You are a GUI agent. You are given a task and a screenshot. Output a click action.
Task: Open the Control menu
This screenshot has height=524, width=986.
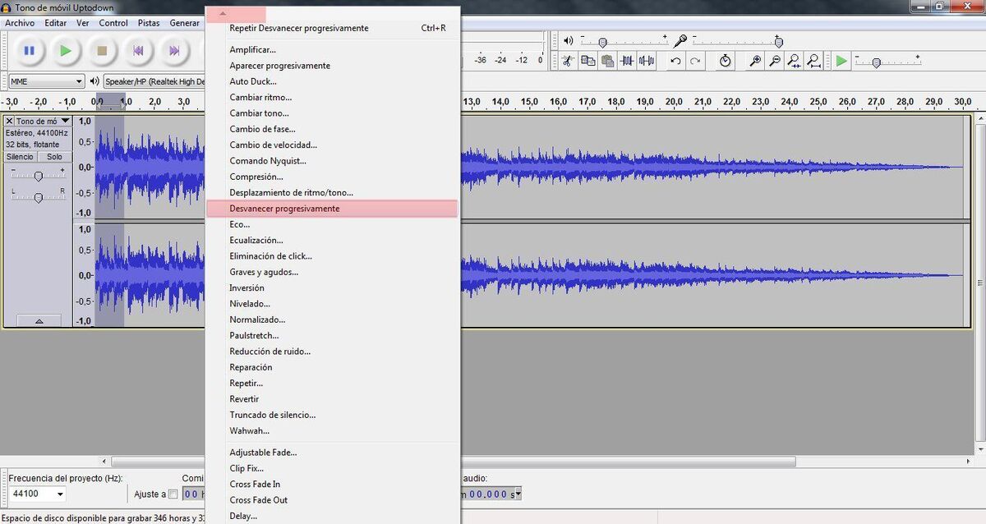113,23
